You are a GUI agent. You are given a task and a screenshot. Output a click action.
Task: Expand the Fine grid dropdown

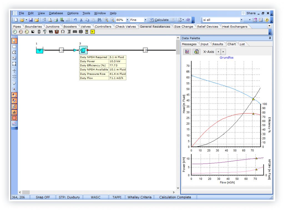(146, 20)
